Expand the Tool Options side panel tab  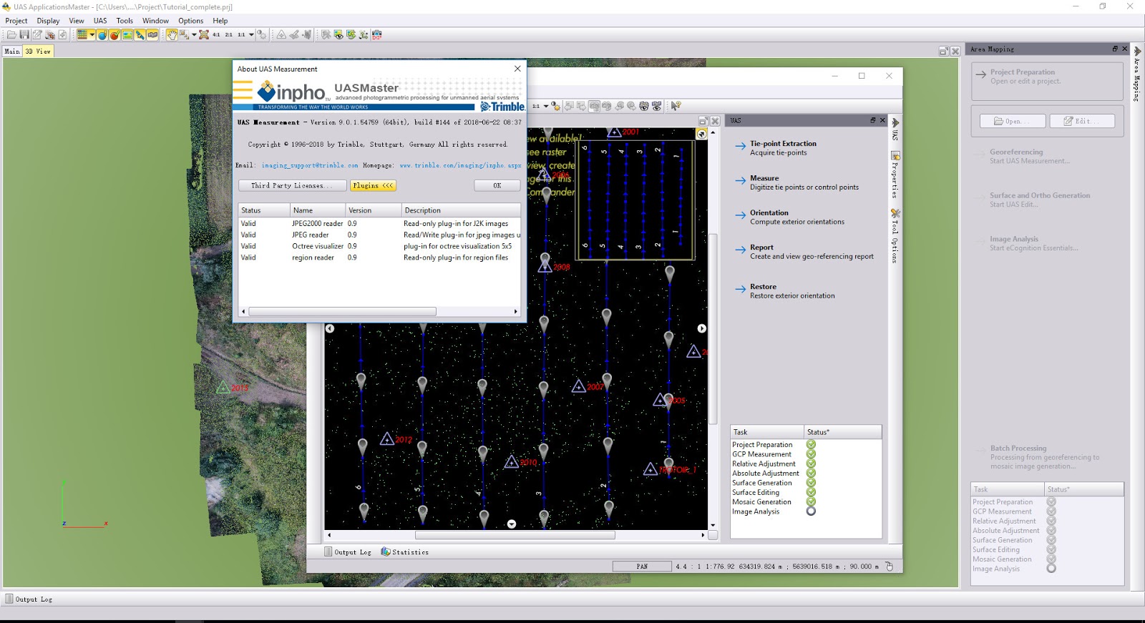point(895,236)
